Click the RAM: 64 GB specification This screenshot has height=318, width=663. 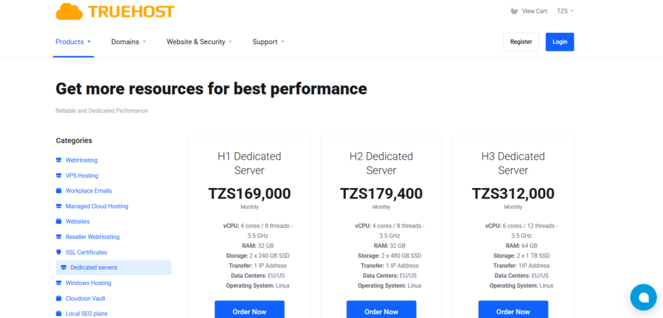[521, 246]
